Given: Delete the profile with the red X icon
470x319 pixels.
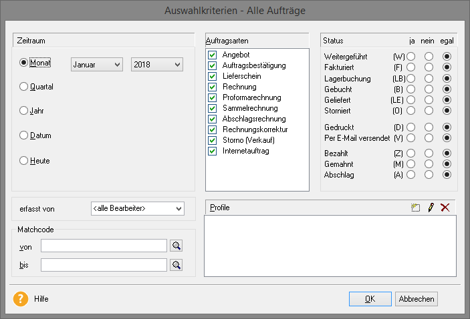Looking at the screenshot, I should coord(445,208).
